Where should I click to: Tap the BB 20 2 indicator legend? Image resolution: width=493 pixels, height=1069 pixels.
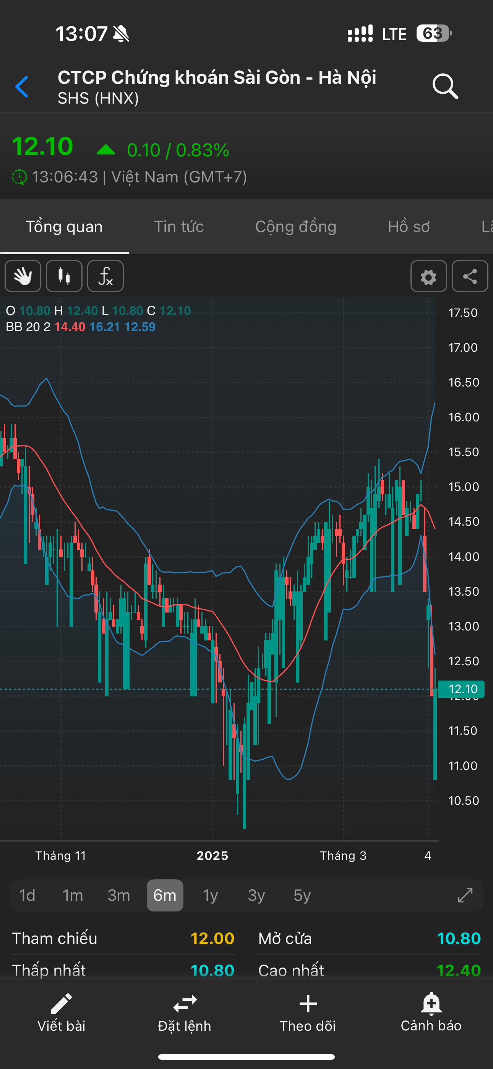[81, 327]
